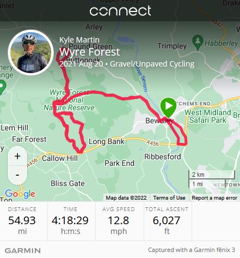The width and height of the screenshot is (240, 258).
Task: Open Terms of Use link
Action: (x=169, y=197)
